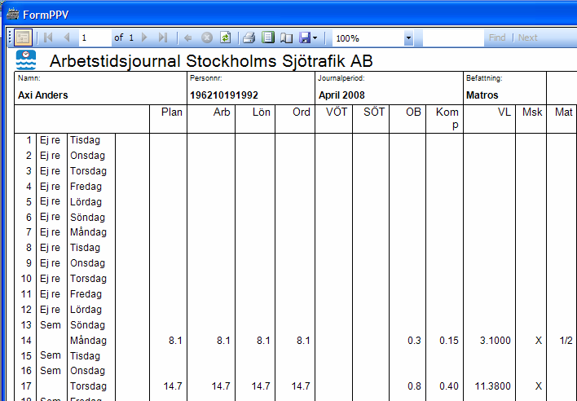The height and width of the screenshot is (401, 577).
Task: Click the Sjötrafik wave logo
Action: click(26, 60)
